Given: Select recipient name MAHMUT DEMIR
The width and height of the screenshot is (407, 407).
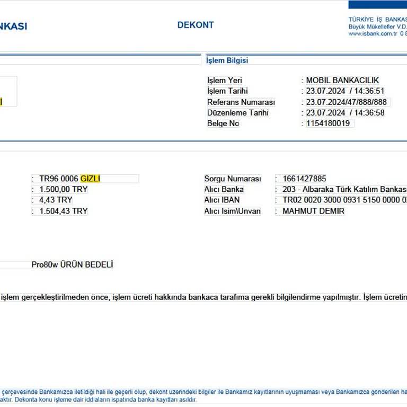Looking at the screenshot, I should tap(313, 211).
